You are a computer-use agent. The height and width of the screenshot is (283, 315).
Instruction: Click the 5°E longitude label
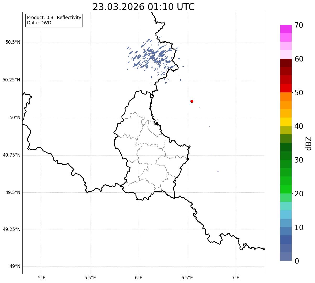(x=42, y=278)
